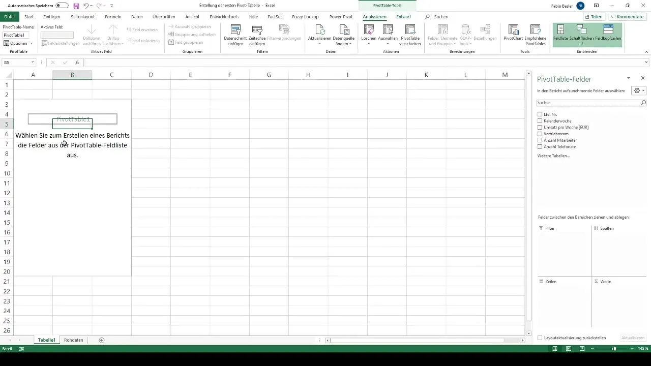Viewport: 651px width, 366px height.
Task: Click the field list Suchen input
Action: tap(588, 103)
